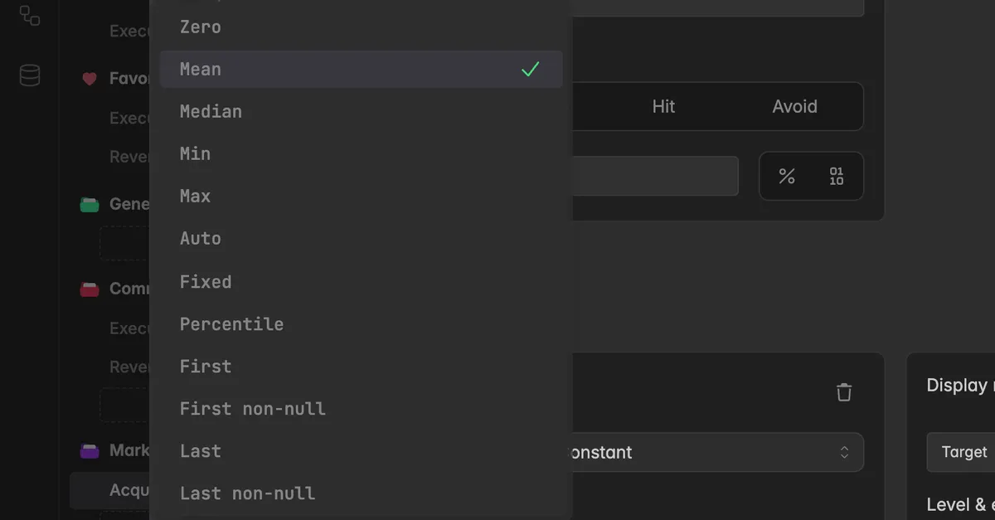Choose the Hit segment option
Image resolution: width=995 pixels, height=520 pixels.
663,106
